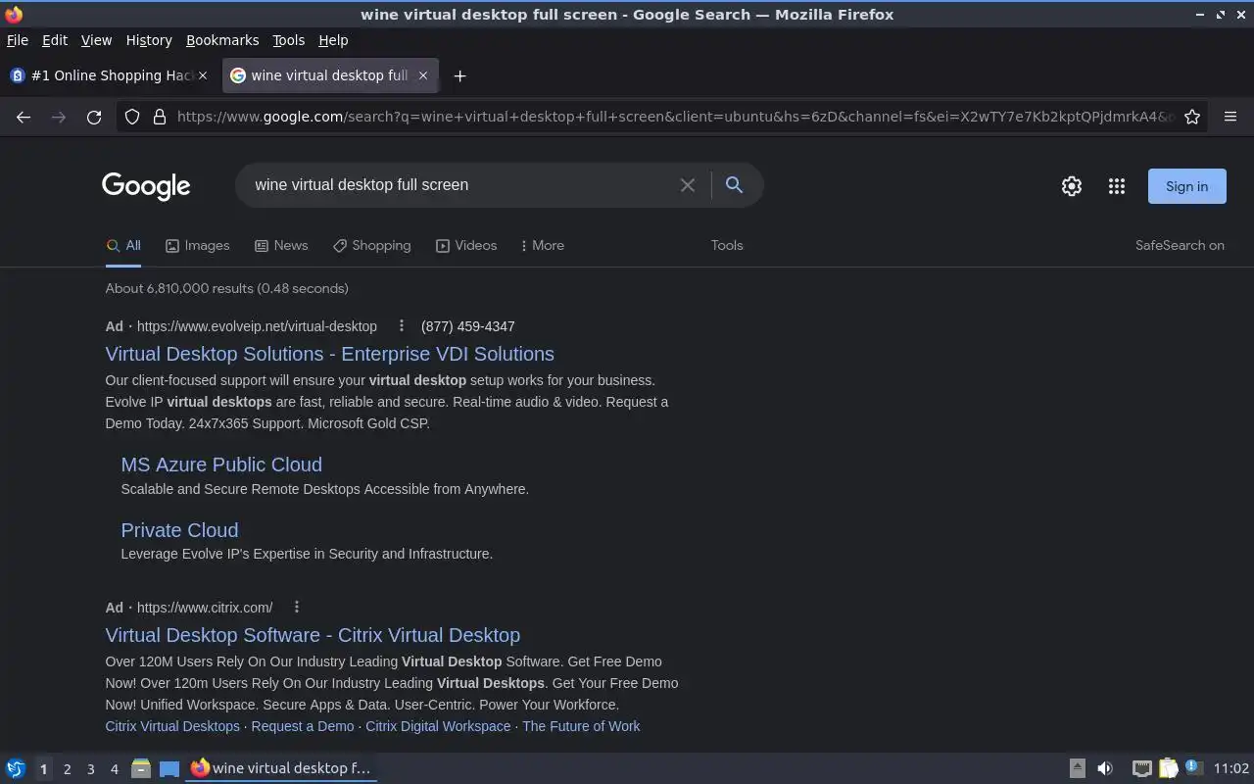The width and height of the screenshot is (1254, 784).
Task: Open SafeSearch on settings
Action: [1180, 245]
